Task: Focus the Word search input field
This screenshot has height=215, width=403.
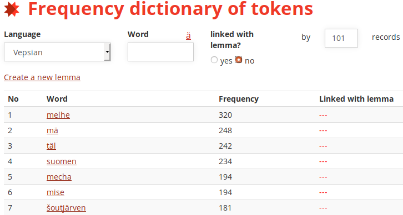Action: (x=160, y=52)
